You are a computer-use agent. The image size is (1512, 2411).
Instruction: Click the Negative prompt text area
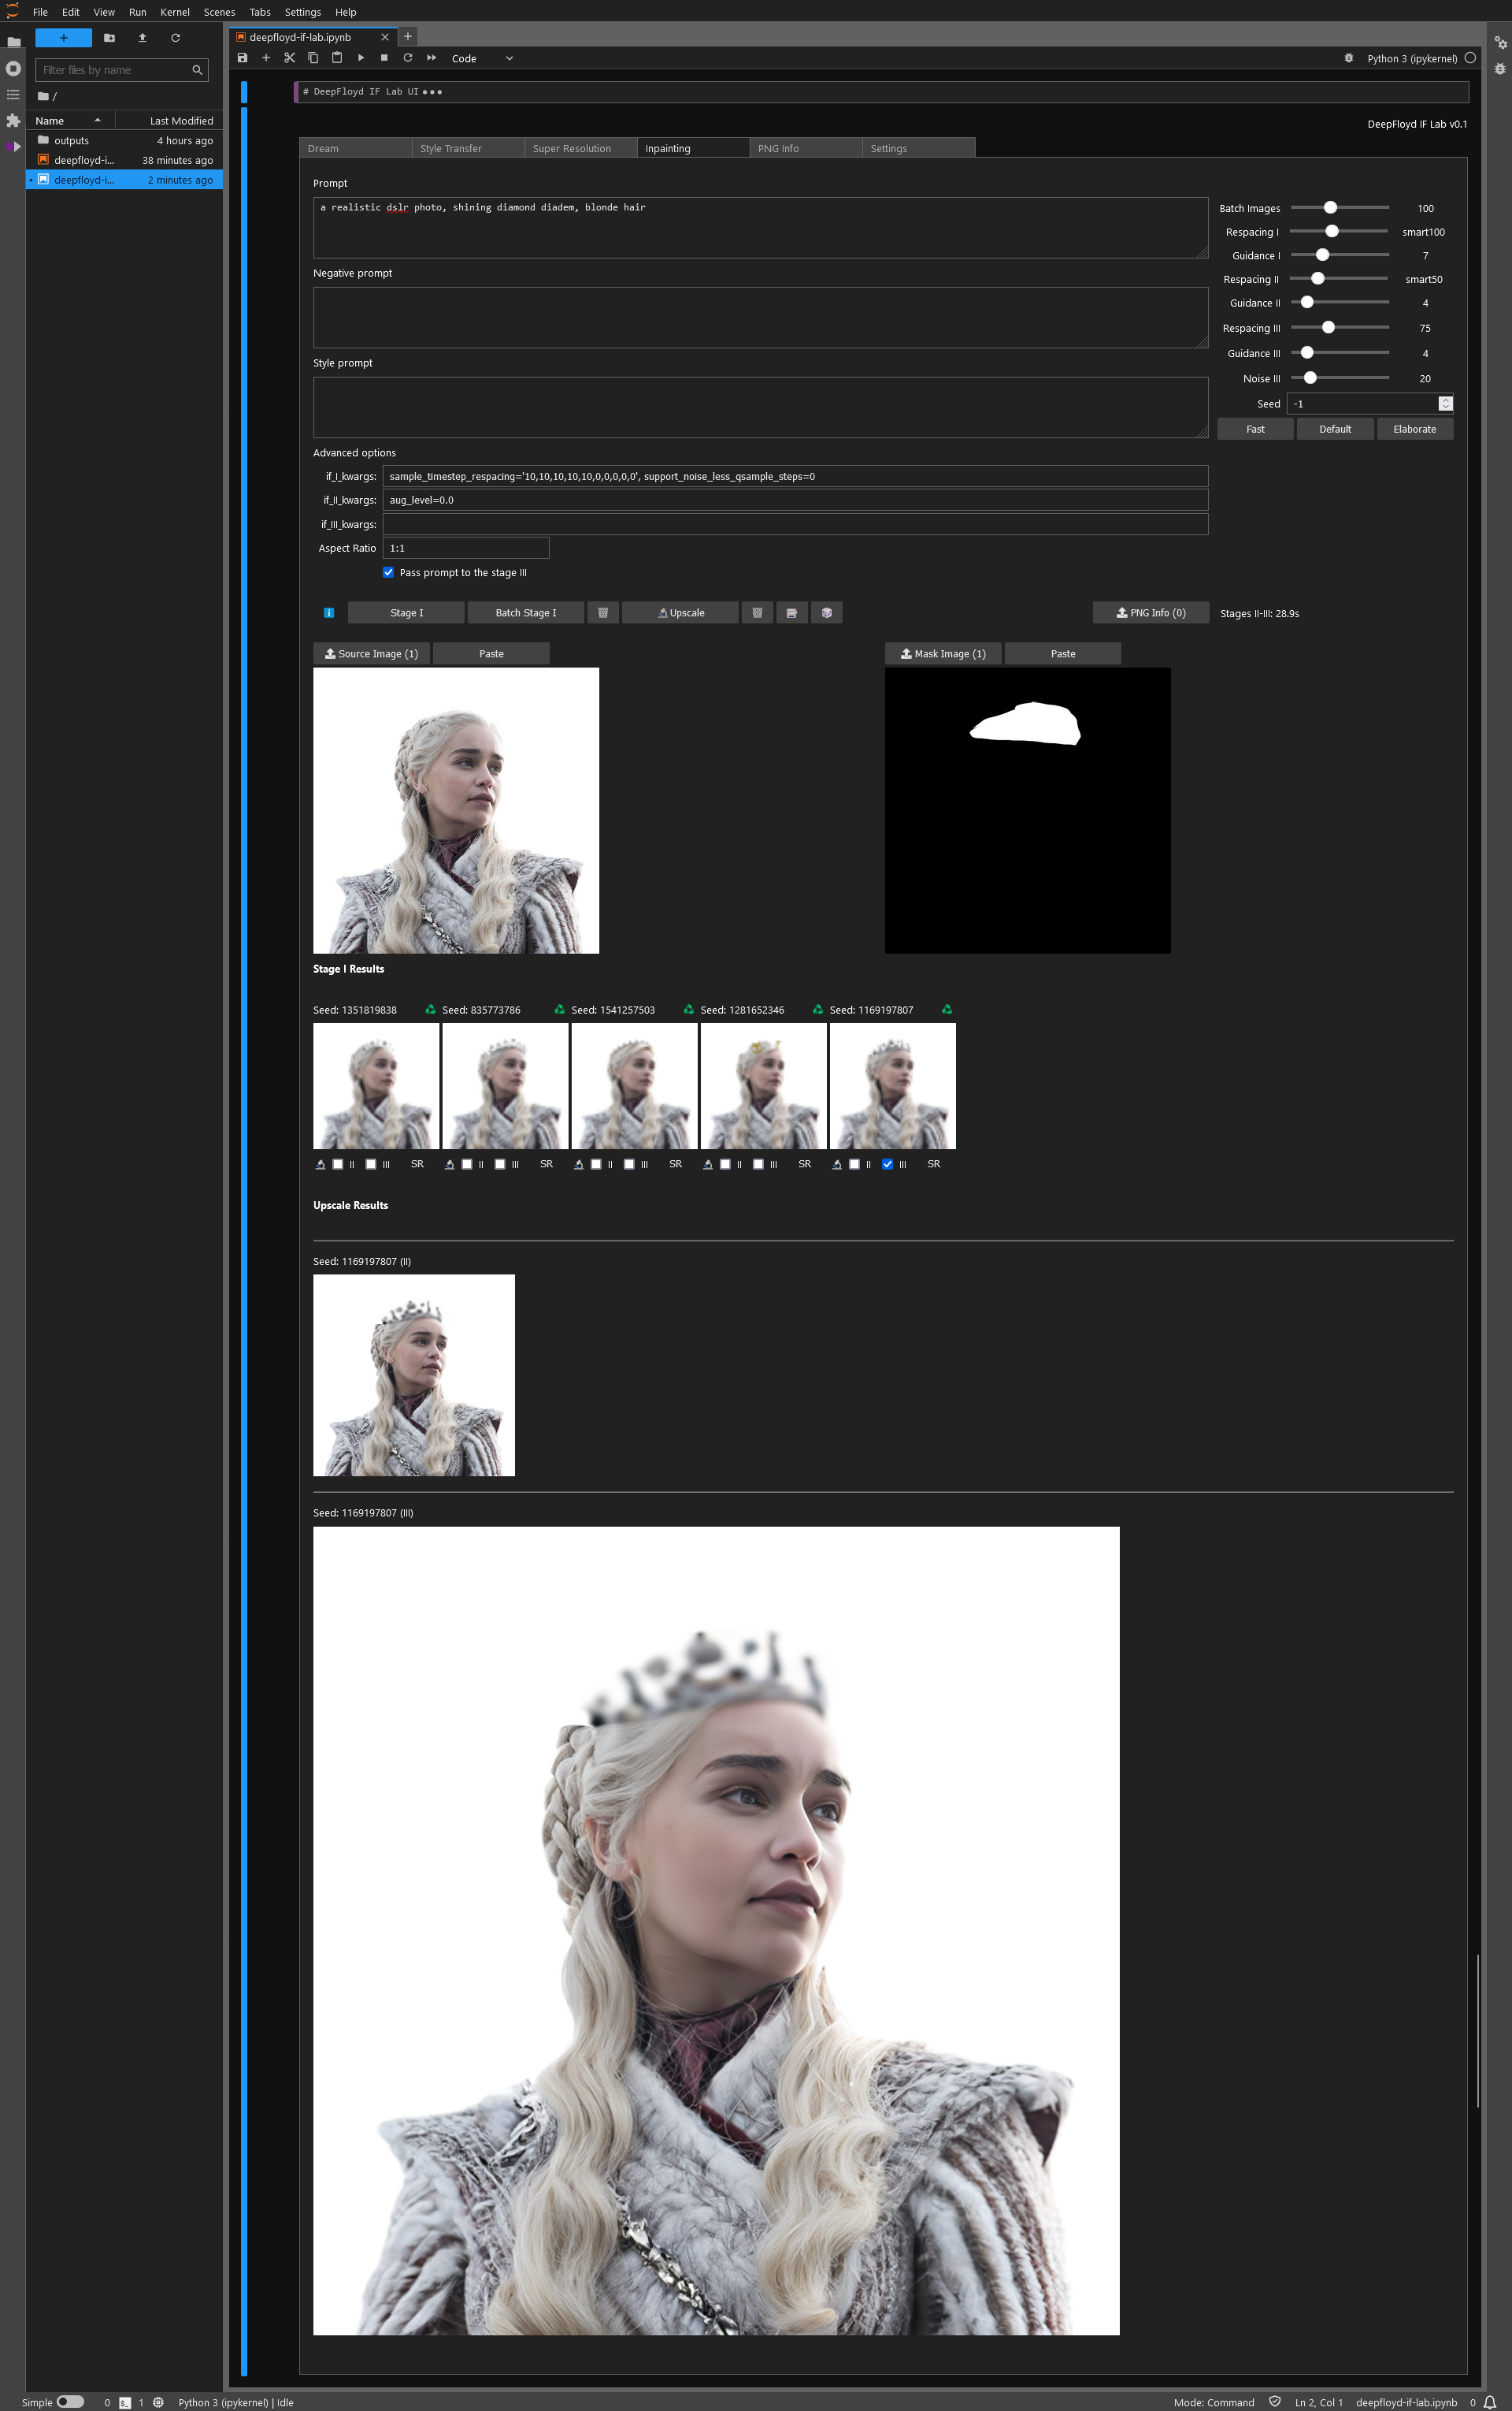760,318
